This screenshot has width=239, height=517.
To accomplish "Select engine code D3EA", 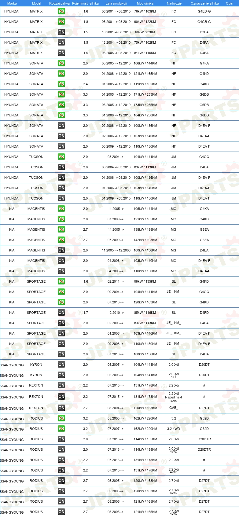I will click(204, 32).
